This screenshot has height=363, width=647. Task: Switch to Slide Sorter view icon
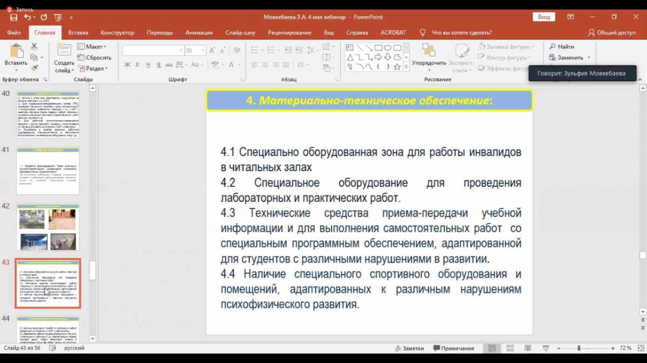click(x=510, y=348)
